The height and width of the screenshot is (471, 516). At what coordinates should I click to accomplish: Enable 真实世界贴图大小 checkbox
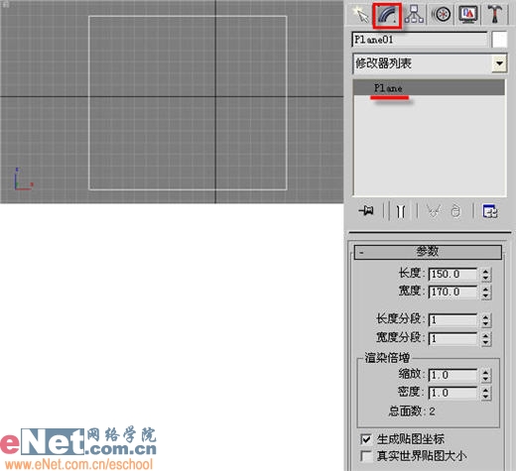coord(365,456)
